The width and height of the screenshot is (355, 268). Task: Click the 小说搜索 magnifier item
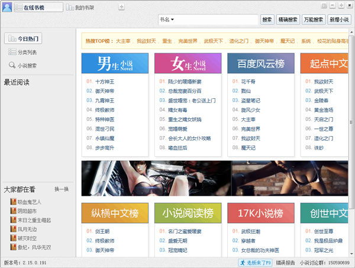click(22, 66)
